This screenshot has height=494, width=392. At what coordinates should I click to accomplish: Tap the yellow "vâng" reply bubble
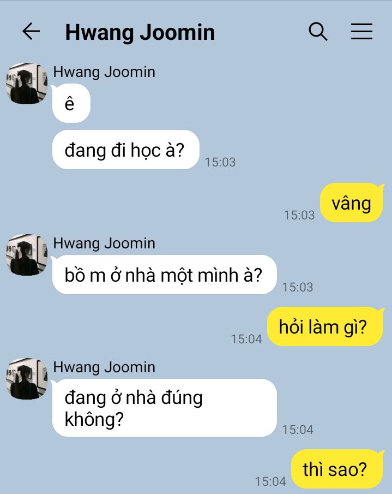pos(352,203)
